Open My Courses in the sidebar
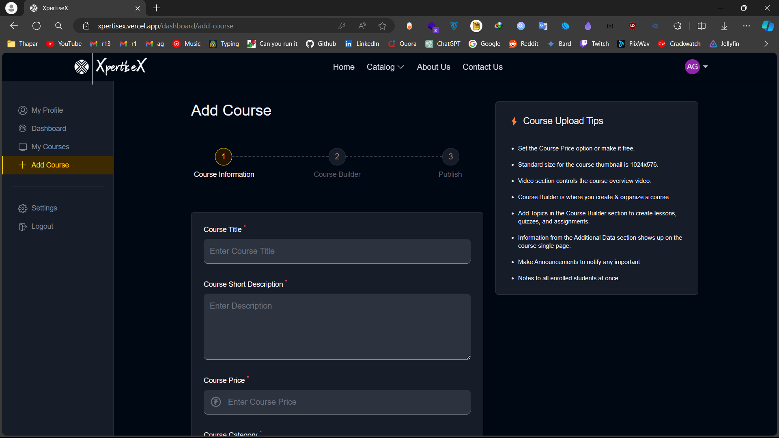The width and height of the screenshot is (779, 438). [x=50, y=147]
